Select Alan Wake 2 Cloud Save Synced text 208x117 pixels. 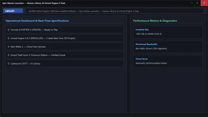28,47
